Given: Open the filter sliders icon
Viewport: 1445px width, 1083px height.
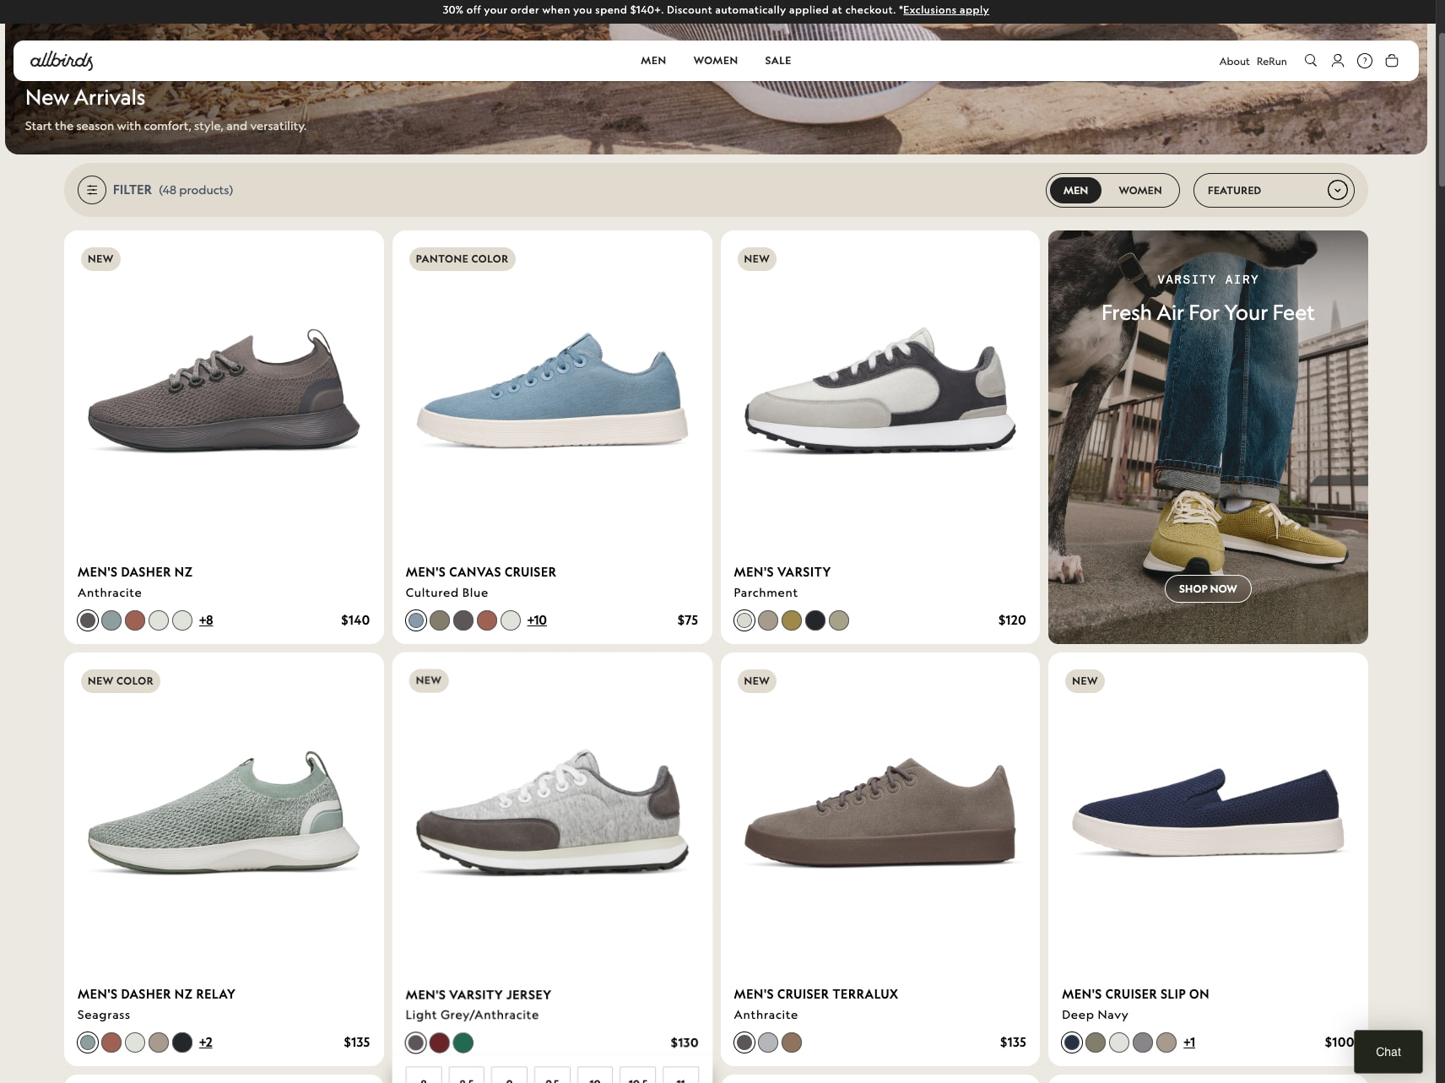Looking at the screenshot, I should (92, 190).
